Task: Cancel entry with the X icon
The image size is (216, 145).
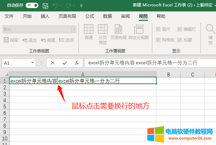Action: pos(53,63)
